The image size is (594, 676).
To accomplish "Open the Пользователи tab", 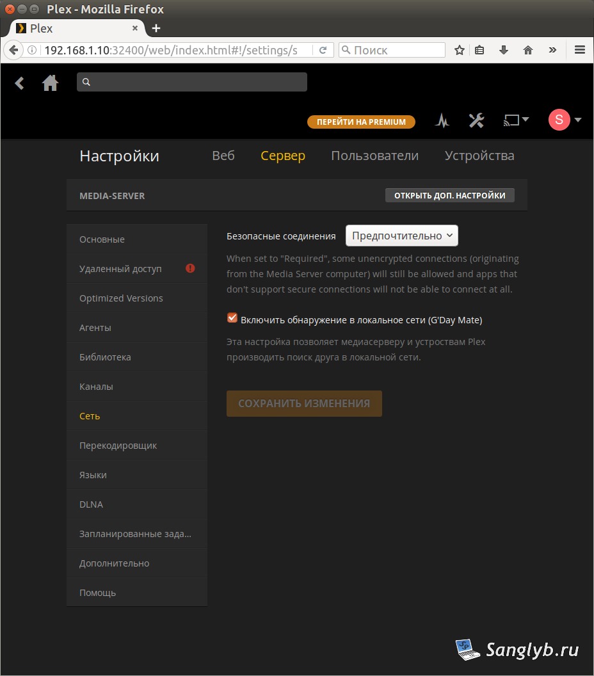I will pos(374,155).
